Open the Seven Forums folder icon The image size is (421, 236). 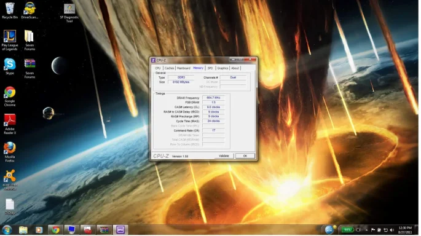[x=30, y=41]
